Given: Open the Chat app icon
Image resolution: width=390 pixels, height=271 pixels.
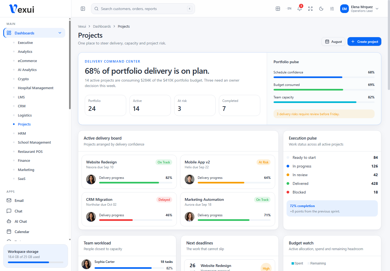Looking at the screenshot, I should [x=9, y=211].
